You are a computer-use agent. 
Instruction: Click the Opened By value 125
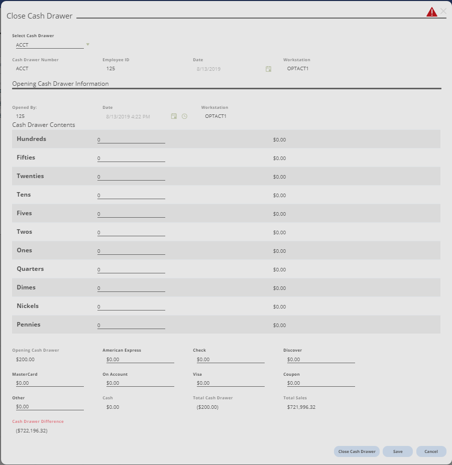(x=20, y=116)
